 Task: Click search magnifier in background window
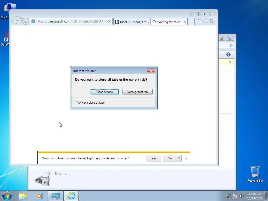(x=231, y=46)
